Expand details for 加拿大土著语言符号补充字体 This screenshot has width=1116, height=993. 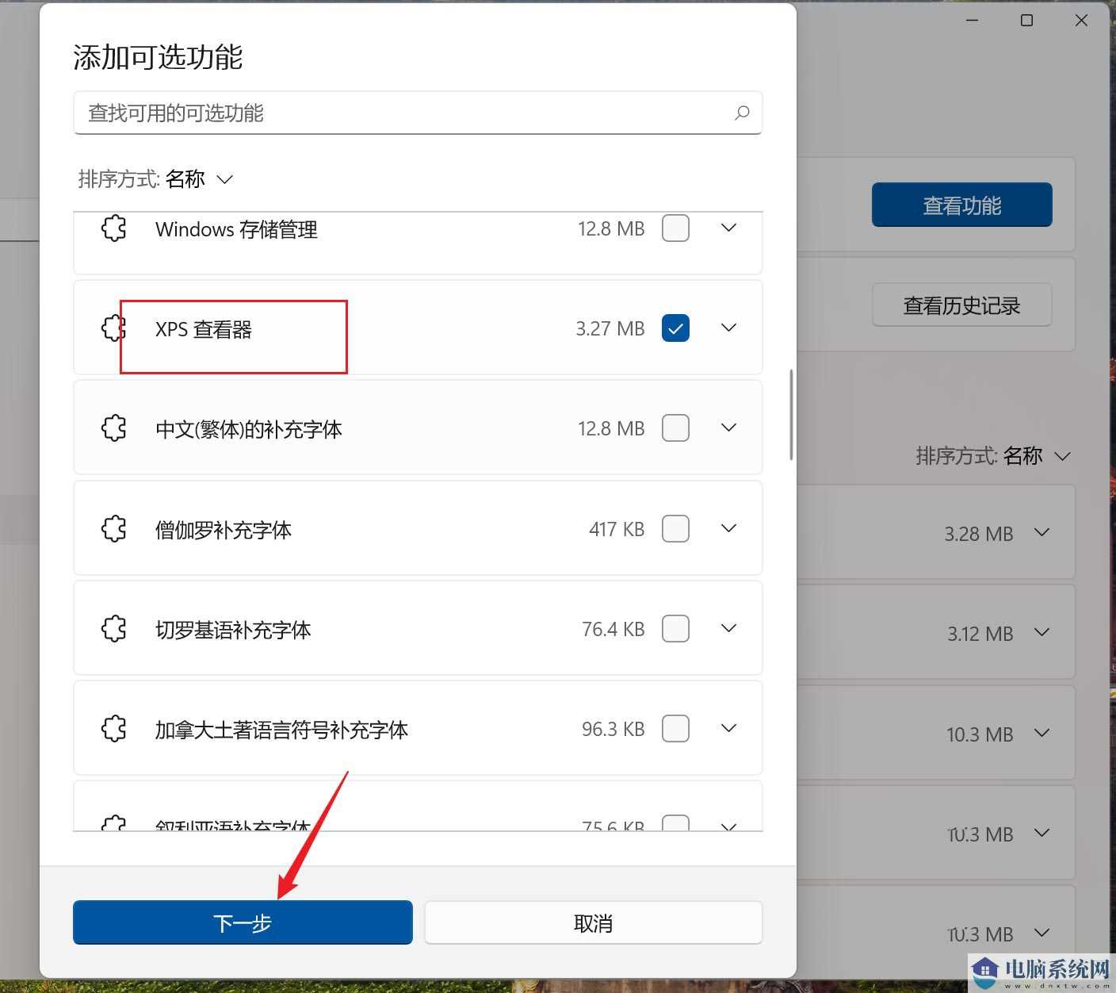click(729, 728)
